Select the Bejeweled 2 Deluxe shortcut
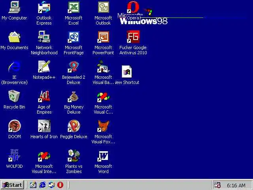 74,66
